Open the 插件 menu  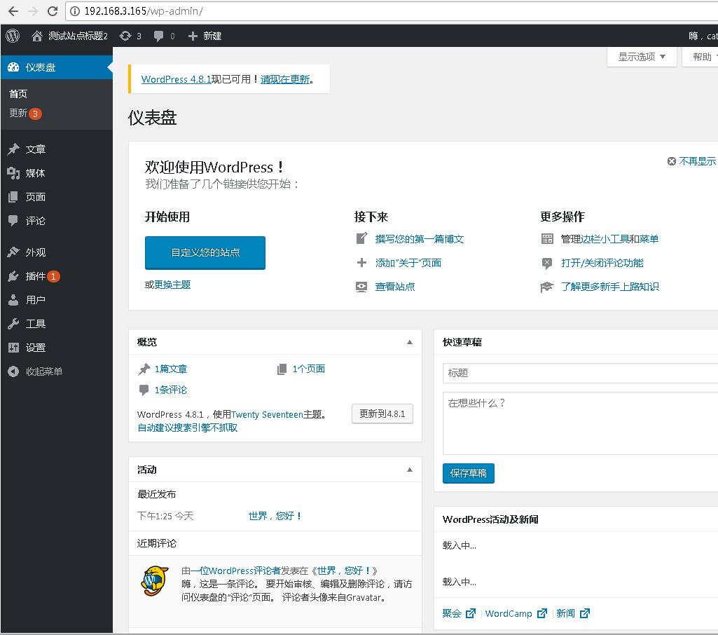(56, 276)
